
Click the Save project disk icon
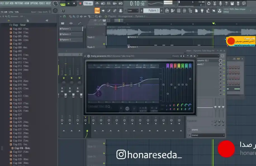coord(232,3)
